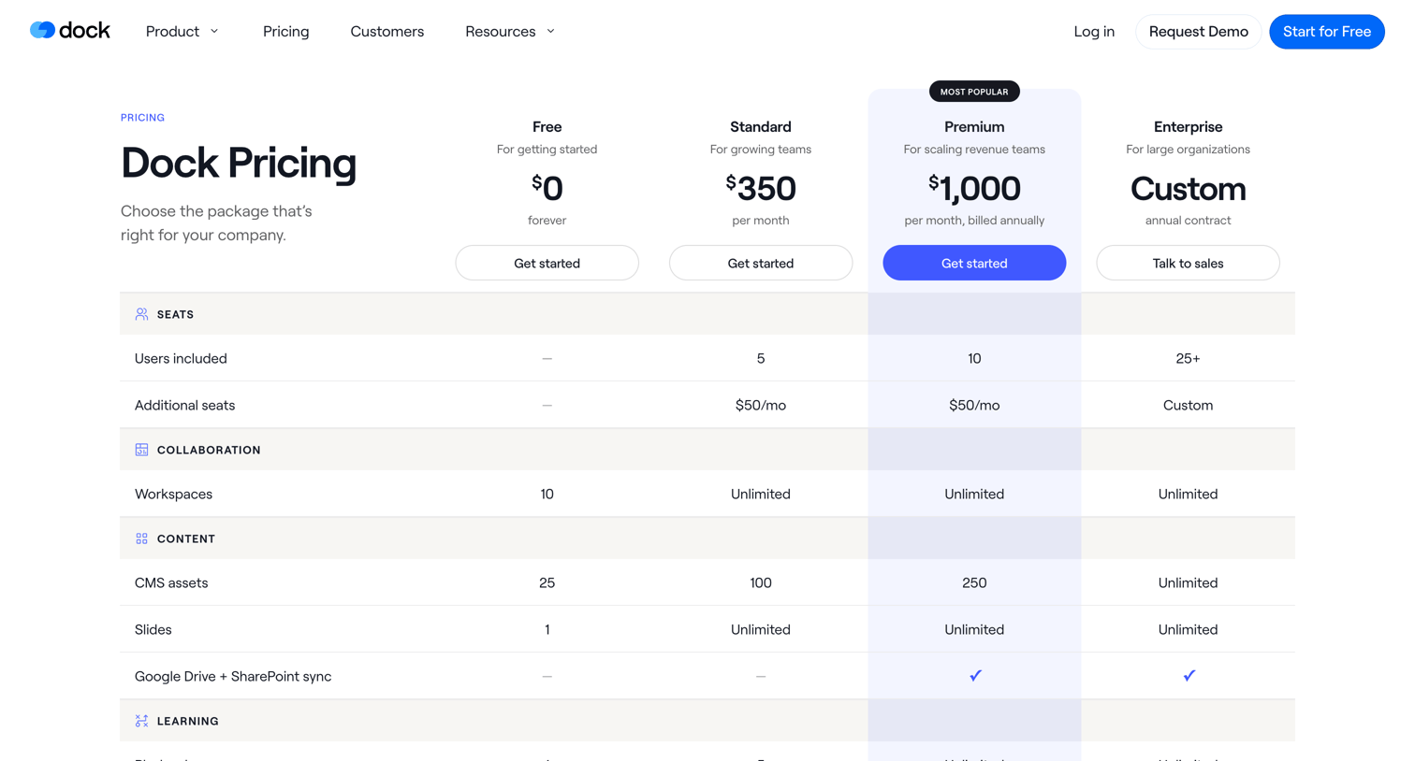Click the Log in link
The height and width of the screenshot is (761, 1415).
coord(1094,32)
